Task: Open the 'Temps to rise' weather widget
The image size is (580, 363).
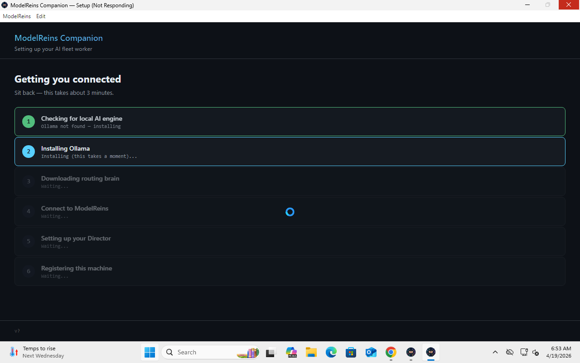Action: pos(37,352)
